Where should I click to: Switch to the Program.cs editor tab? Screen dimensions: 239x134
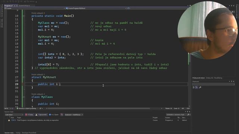point(9,6)
